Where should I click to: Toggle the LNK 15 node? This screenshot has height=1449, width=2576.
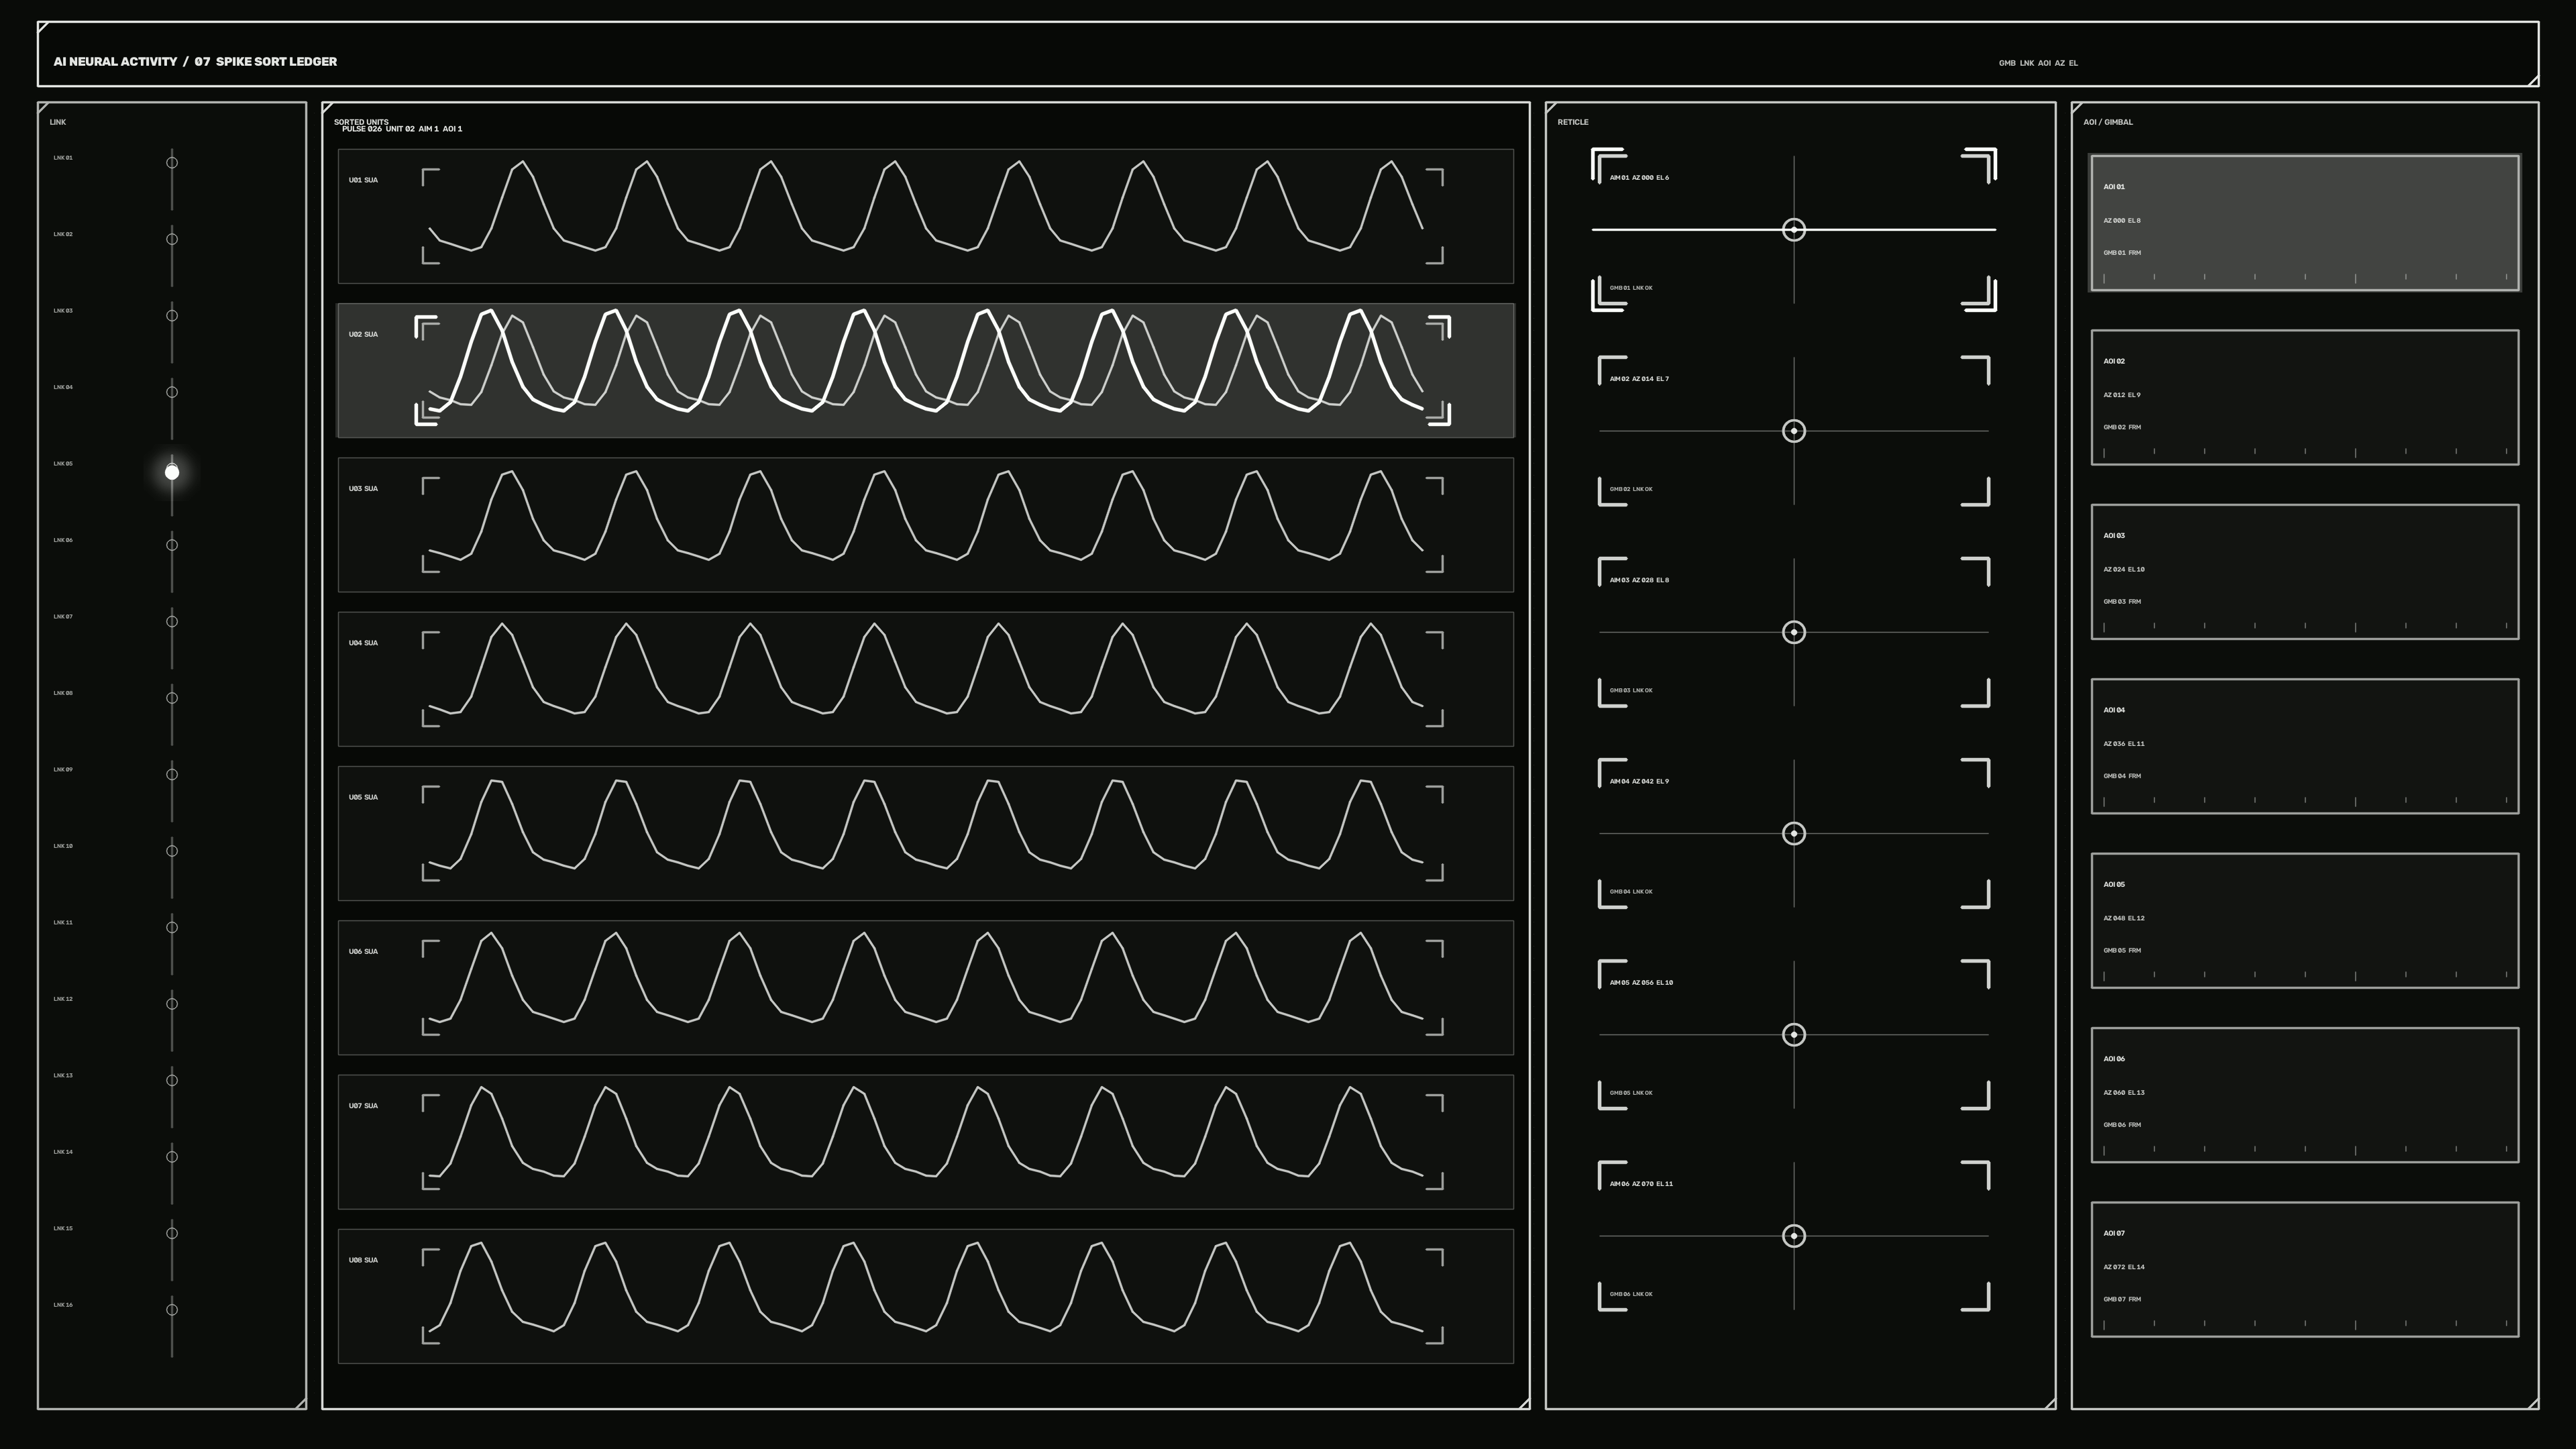pyautogui.click(x=172, y=1233)
